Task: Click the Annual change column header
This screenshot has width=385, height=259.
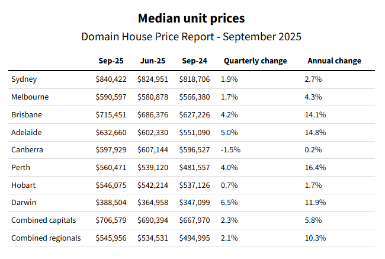Action: (334, 61)
